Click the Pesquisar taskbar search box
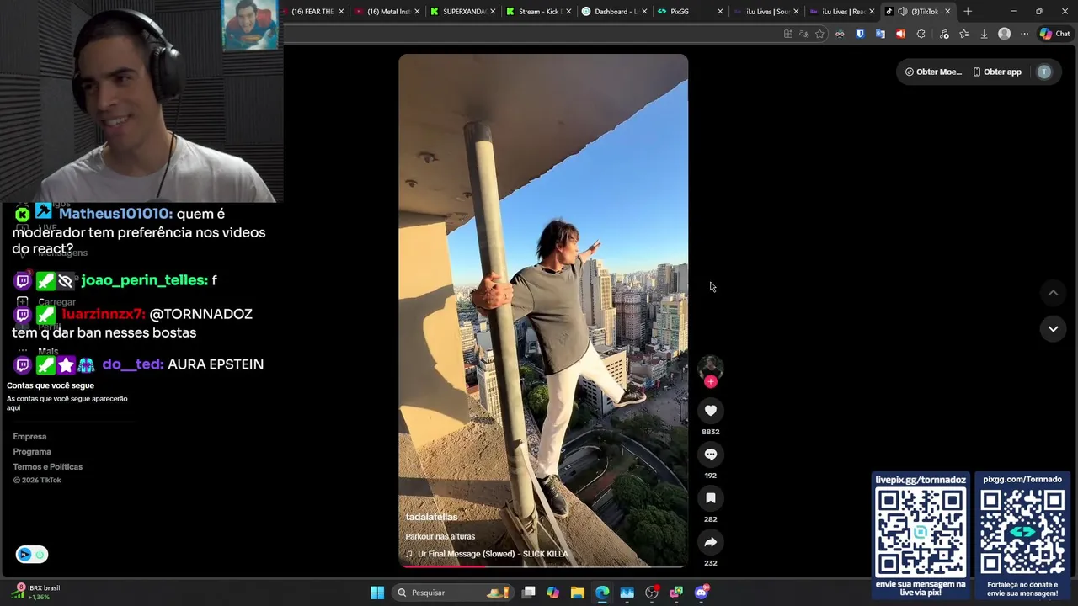This screenshot has width=1078, height=606. (x=453, y=593)
